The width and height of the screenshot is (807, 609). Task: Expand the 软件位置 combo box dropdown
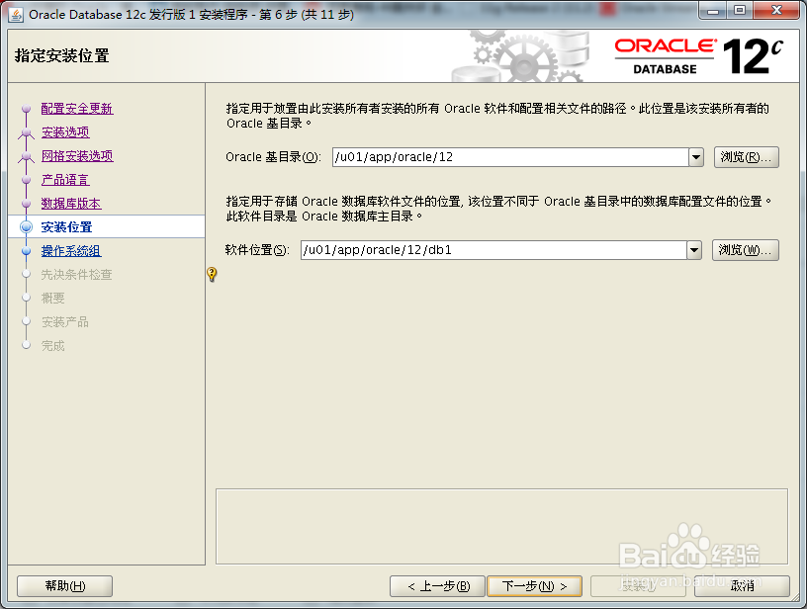click(695, 250)
